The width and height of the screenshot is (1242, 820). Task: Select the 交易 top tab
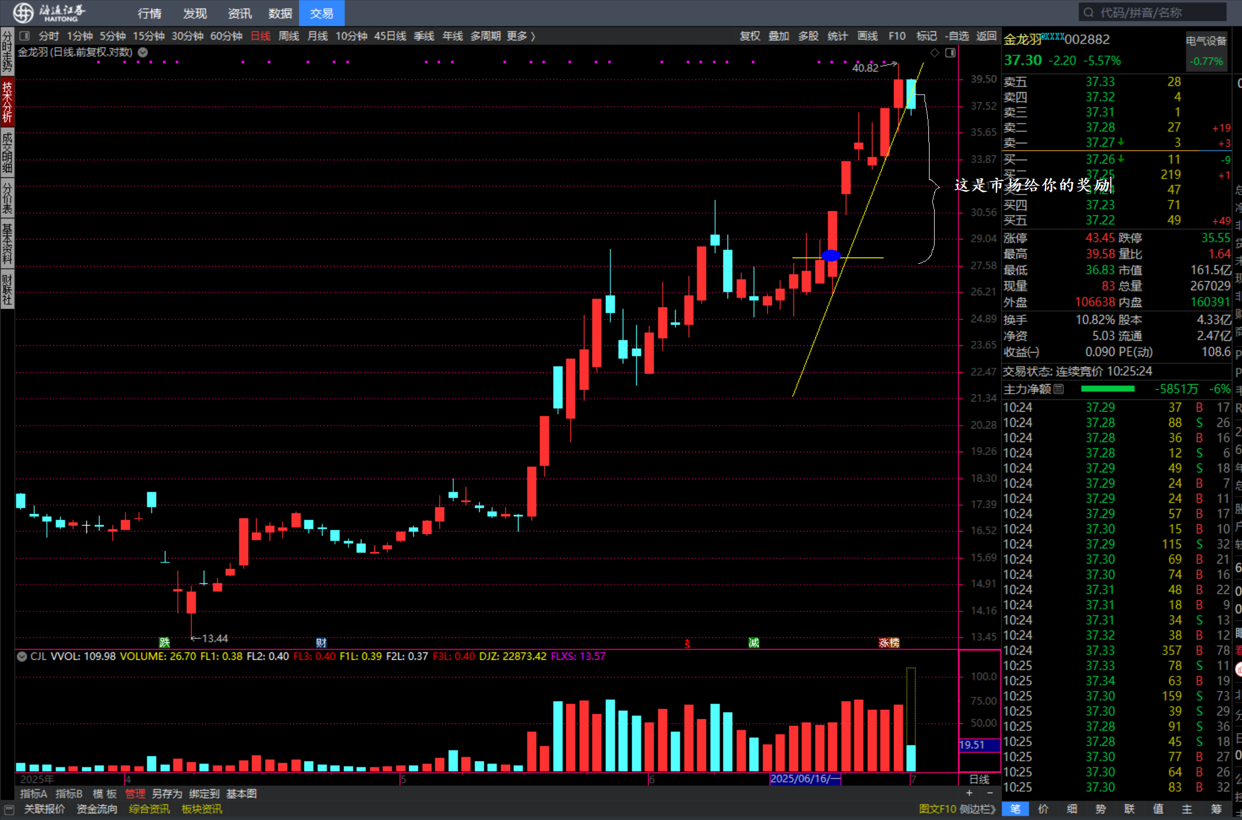[x=321, y=13]
